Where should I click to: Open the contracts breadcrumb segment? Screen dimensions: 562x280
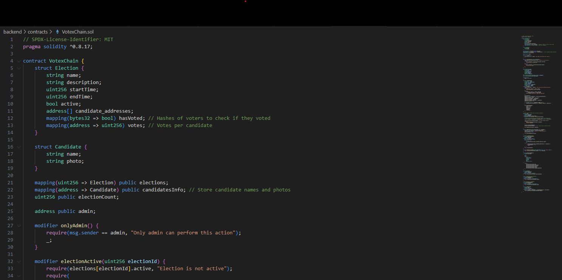coord(38,32)
